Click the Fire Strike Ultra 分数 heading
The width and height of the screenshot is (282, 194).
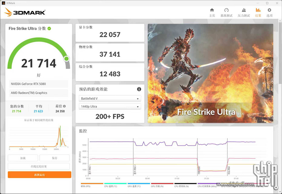(27, 29)
